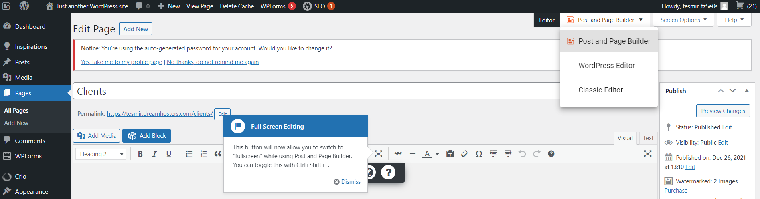Open the shopping cart with 21 items
Image resolution: width=760 pixels, height=199 pixels.
(746, 6)
